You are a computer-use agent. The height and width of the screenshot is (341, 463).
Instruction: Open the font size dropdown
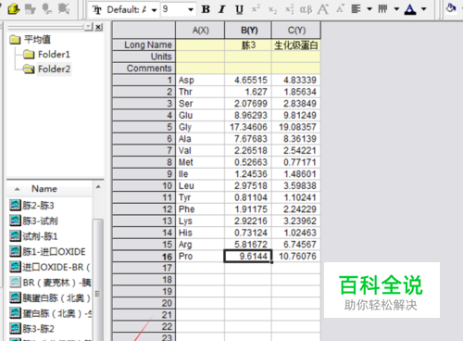click(191, 10)
